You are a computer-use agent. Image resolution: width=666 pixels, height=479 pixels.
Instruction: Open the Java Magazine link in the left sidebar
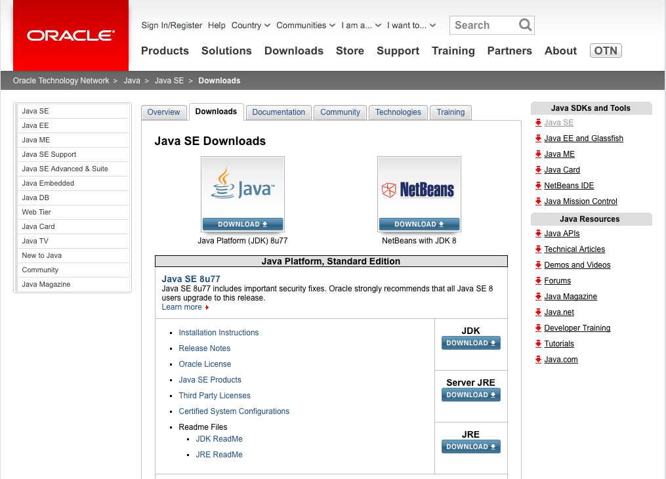pyautogui.click(x=73, y=285)
